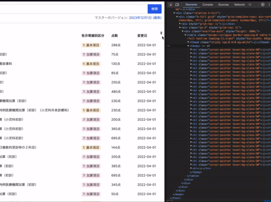Select the 144点 cell
The image size is (271, 202).
(x=116, y=147)
